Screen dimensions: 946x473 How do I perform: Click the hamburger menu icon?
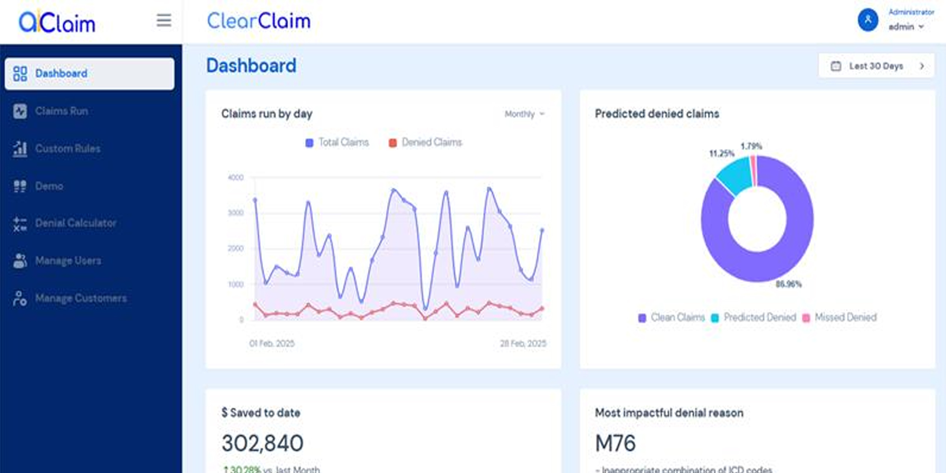click(x=164, y=20)
